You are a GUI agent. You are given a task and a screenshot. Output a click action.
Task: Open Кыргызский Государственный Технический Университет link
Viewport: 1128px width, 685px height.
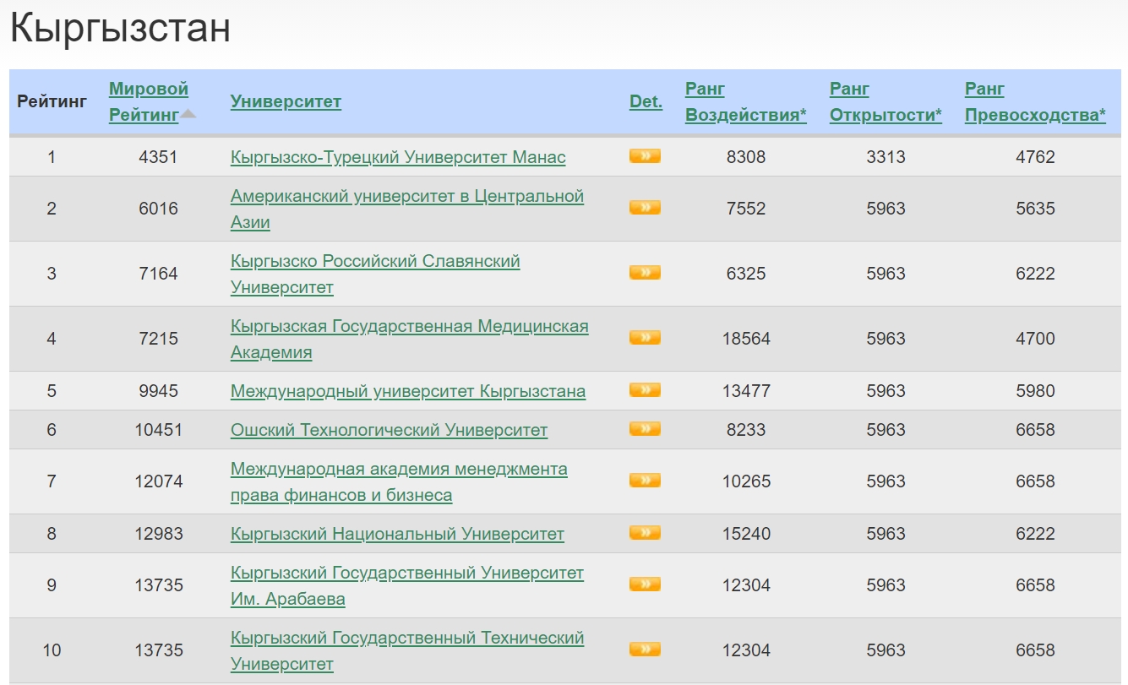pos(407,650)
